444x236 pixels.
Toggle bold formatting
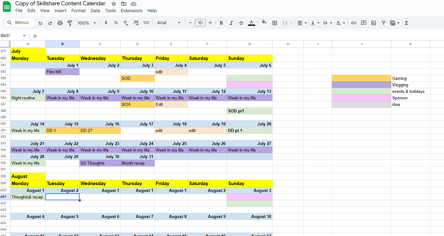tap(221, 23)
